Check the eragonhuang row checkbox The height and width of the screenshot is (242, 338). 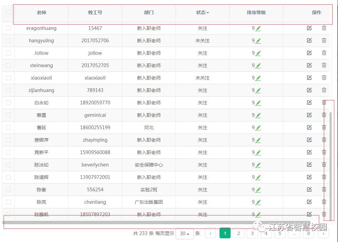point(8,28)
